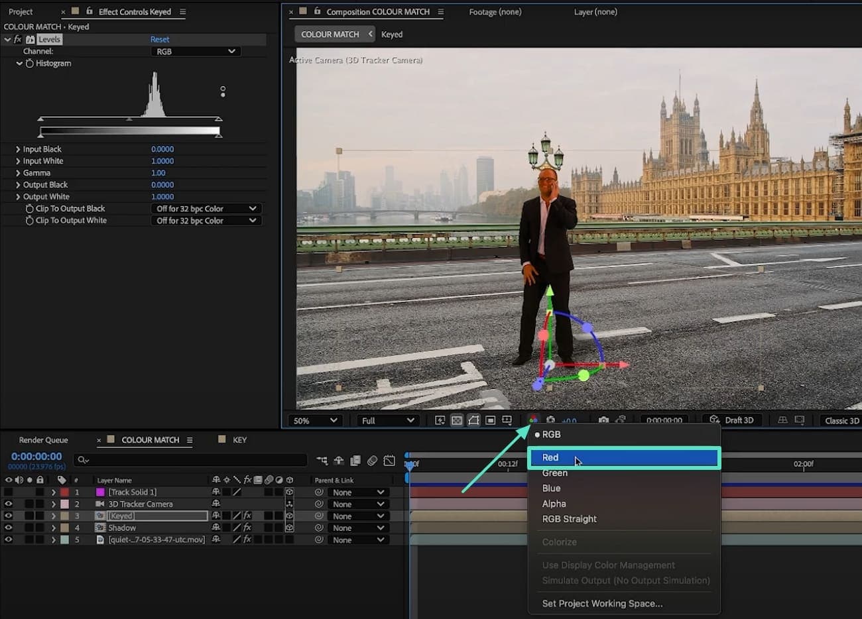Take a snapshot with the camera icon
862x619 pixels.
click(x=603, y=420)
